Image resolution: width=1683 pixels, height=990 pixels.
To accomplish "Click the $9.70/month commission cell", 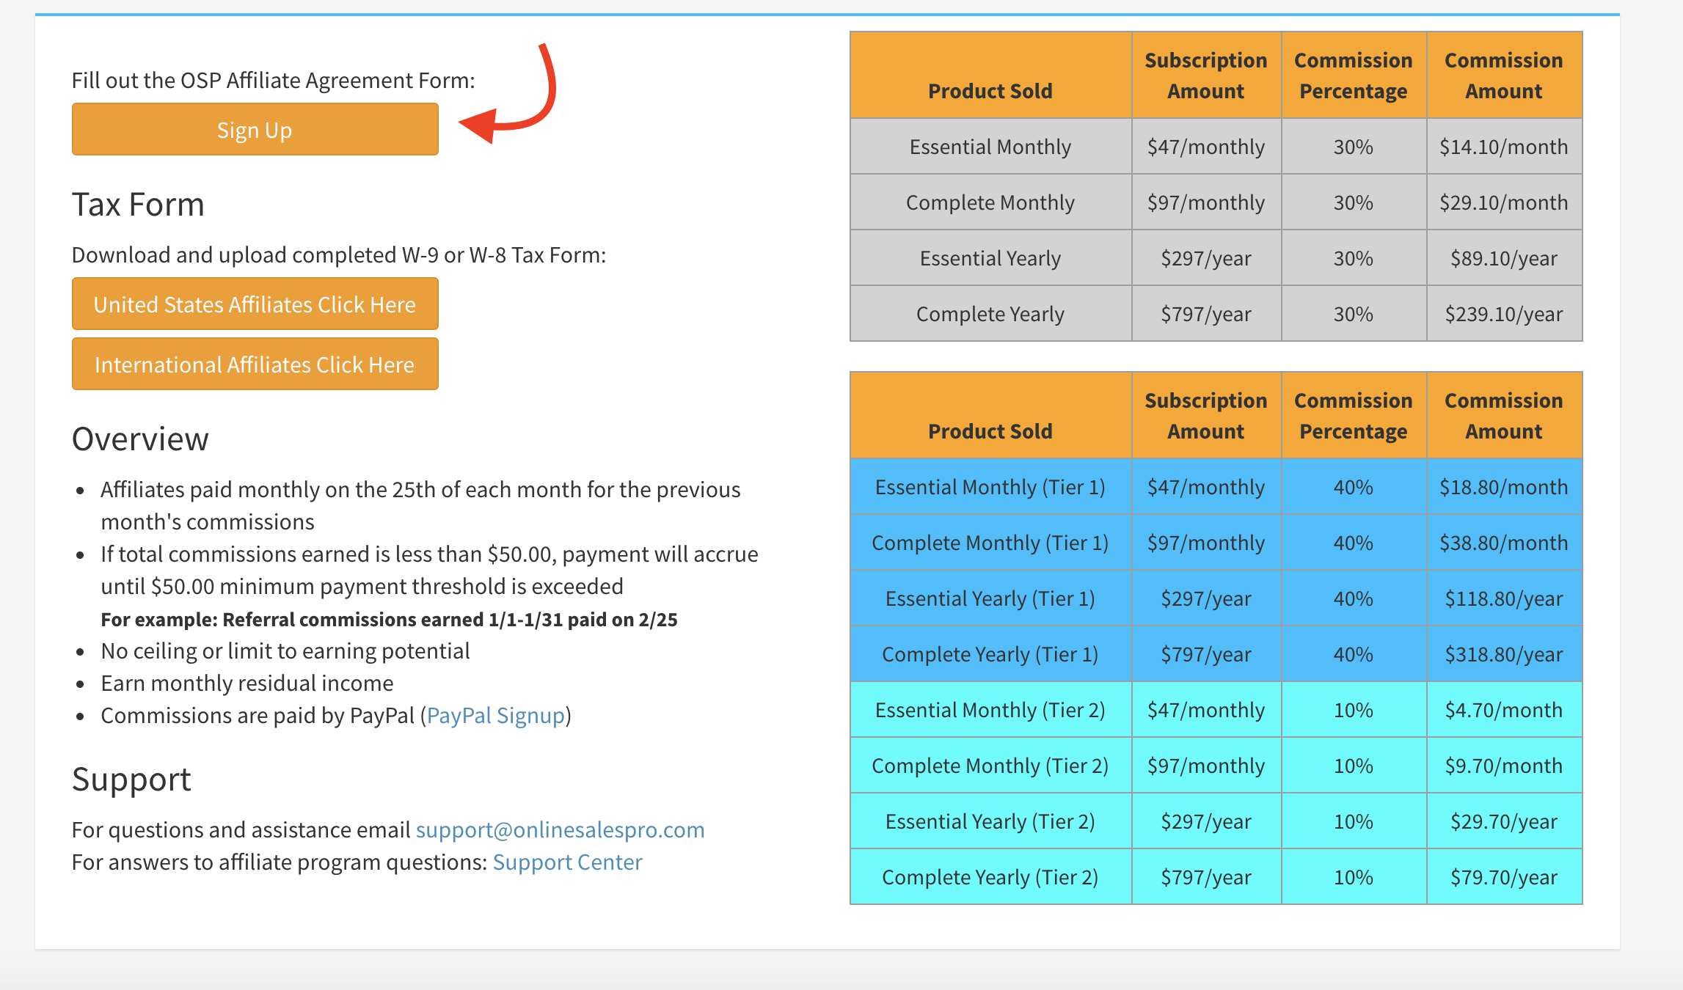I will click(x=1504, y=766).
